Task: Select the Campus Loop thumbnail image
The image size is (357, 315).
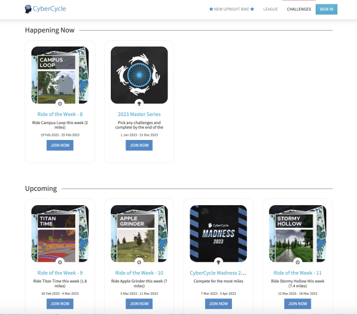Action: click(60, 75)
